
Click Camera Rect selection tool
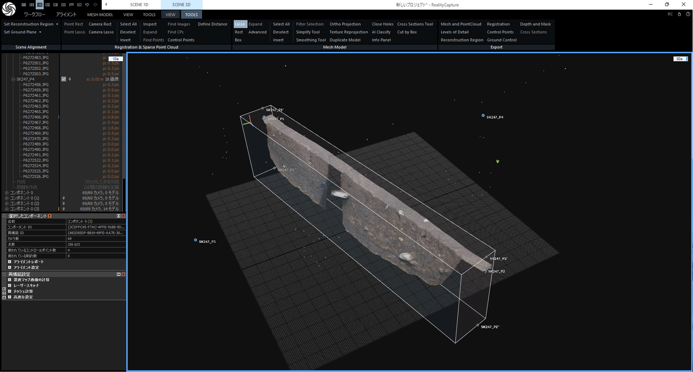point(100,24)
